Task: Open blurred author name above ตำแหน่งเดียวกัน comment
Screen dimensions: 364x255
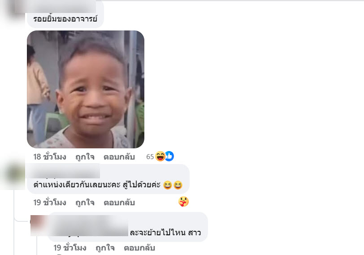Action: [x=63, y=171]
